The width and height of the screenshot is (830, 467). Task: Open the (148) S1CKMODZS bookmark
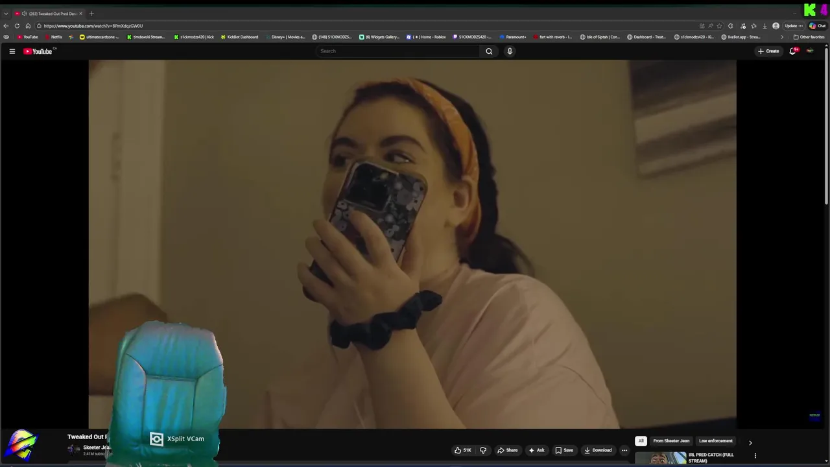click(332, 37)
